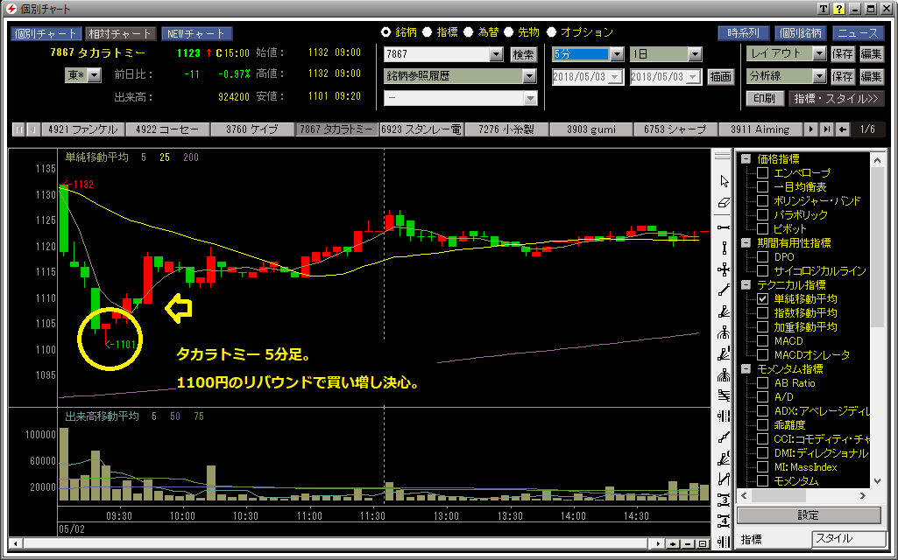This screenshot has height=560, width=898.
Task: Click the 印刷 print button
Action: click(x=764, y=98)
